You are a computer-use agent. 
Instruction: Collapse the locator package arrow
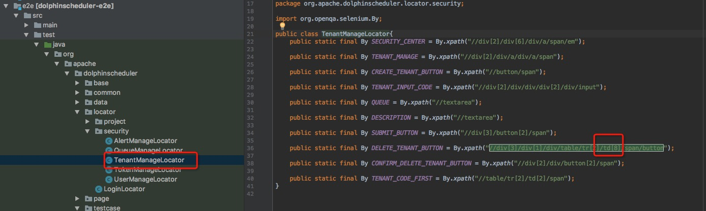click(x=77, y=112)
